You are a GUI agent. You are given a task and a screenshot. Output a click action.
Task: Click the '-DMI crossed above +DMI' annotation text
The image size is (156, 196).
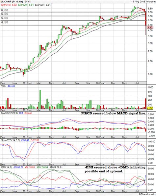[115, 169]
